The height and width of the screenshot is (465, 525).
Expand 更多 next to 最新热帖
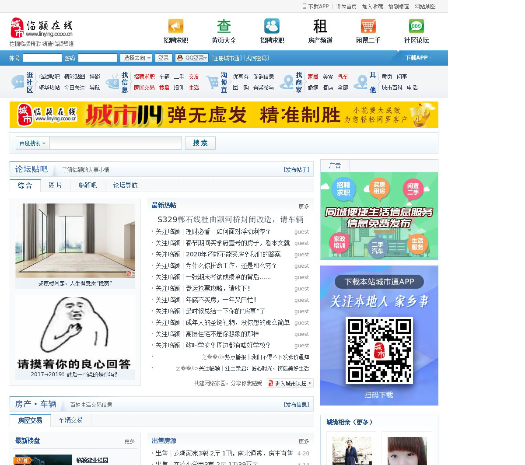click(x=304, y=206)
